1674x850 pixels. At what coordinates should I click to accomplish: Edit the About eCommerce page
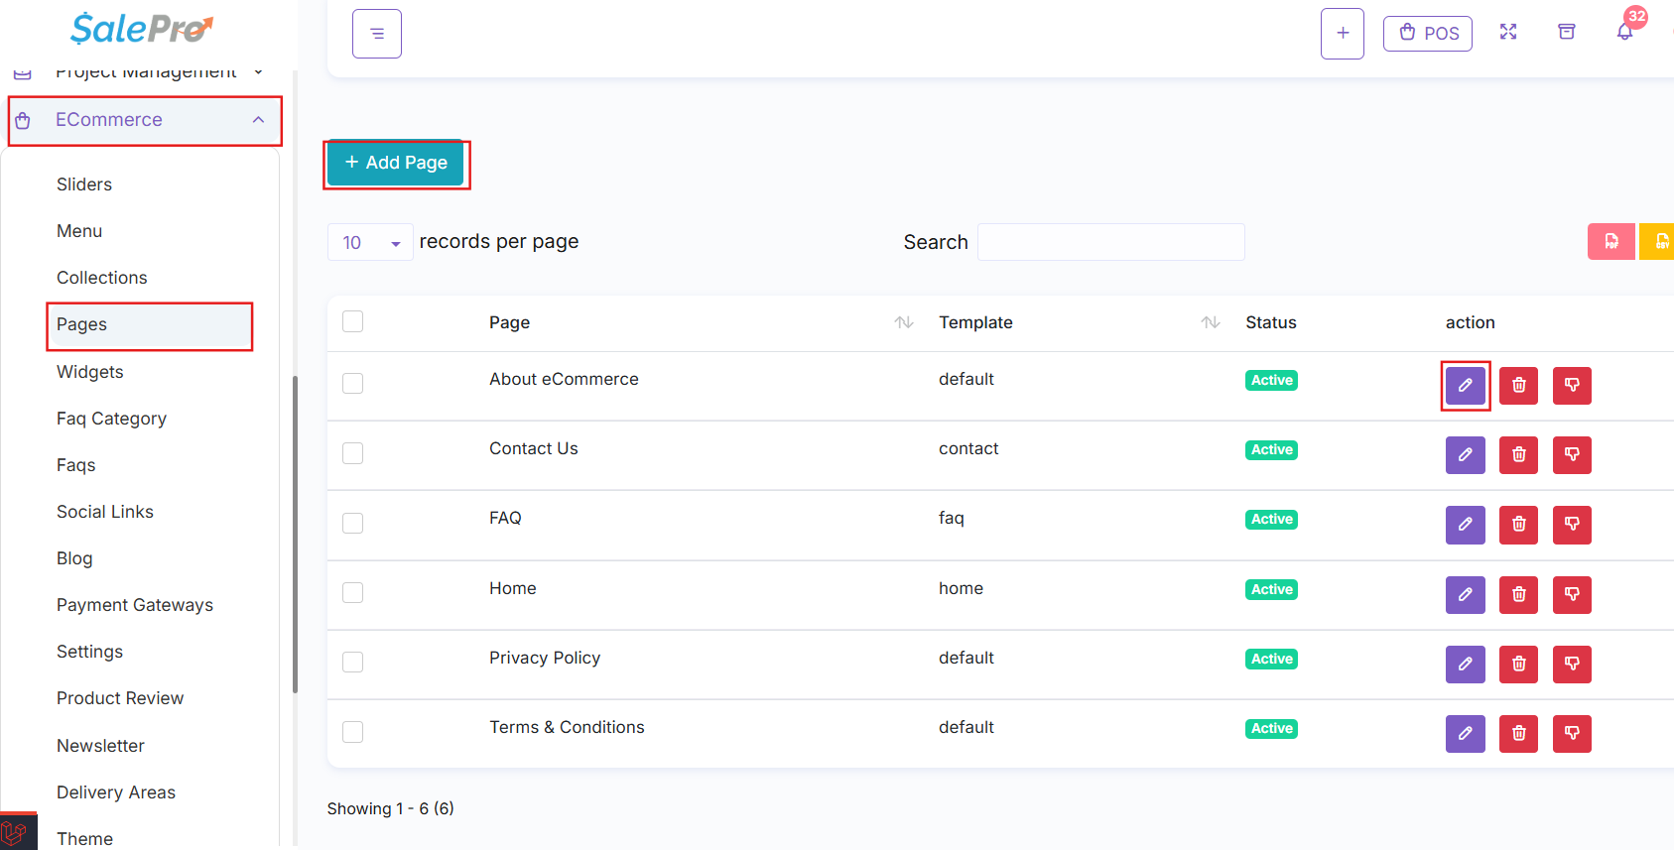tap(1466, 385)
